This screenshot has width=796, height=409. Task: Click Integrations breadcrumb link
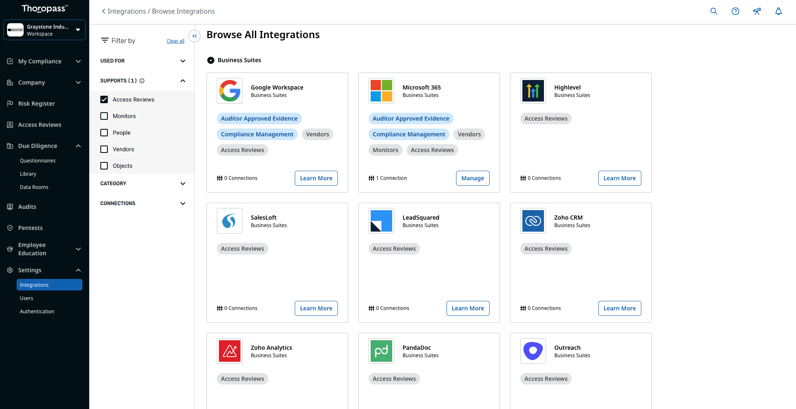point(127,11)
